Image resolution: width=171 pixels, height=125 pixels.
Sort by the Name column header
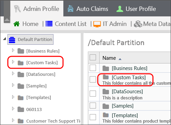click(x=109, y=58)
